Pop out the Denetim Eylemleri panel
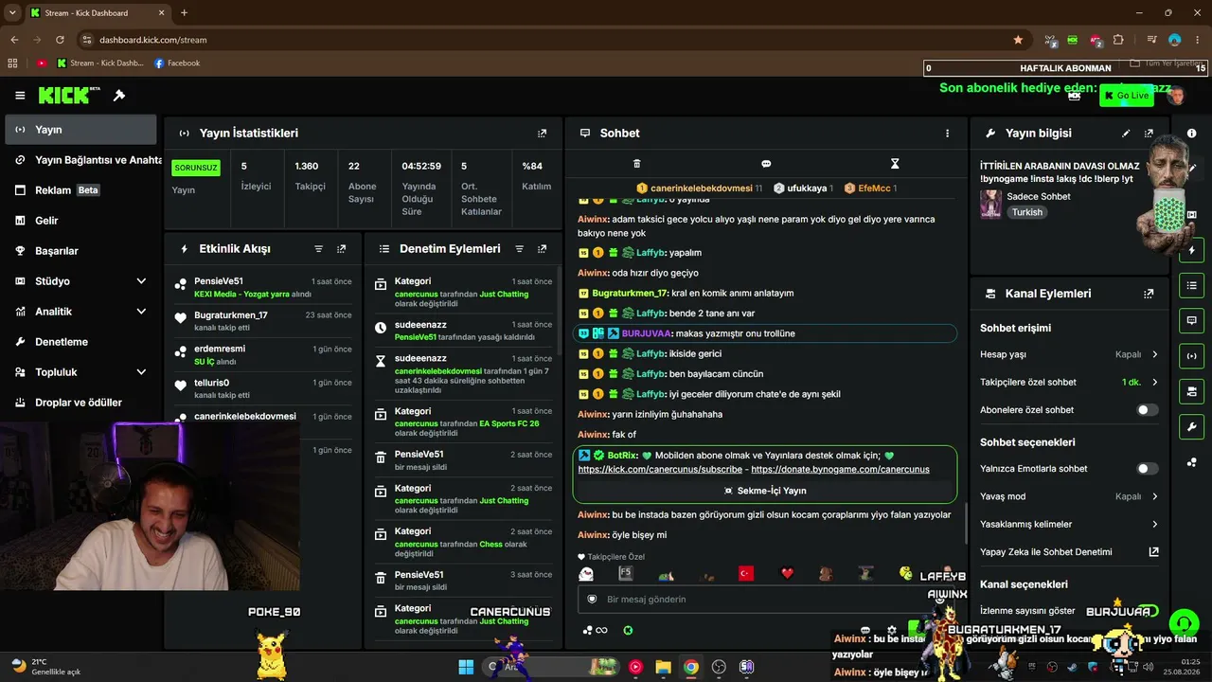1212x682 pixels. pyautogui.click(x=542, y=249)
